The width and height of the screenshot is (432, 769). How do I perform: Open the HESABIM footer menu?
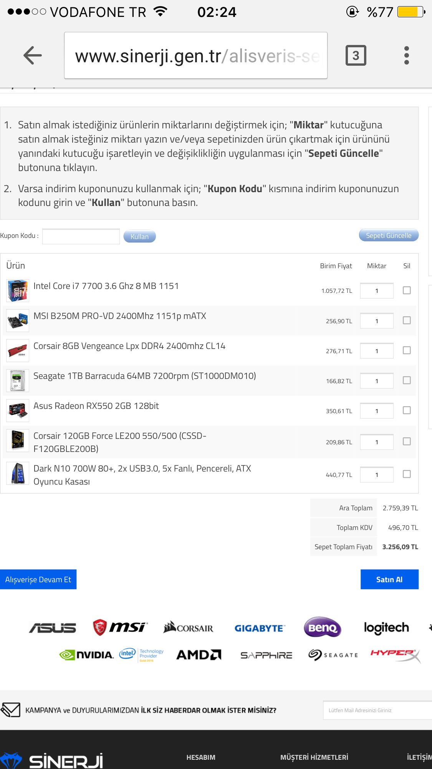(201, 757)
